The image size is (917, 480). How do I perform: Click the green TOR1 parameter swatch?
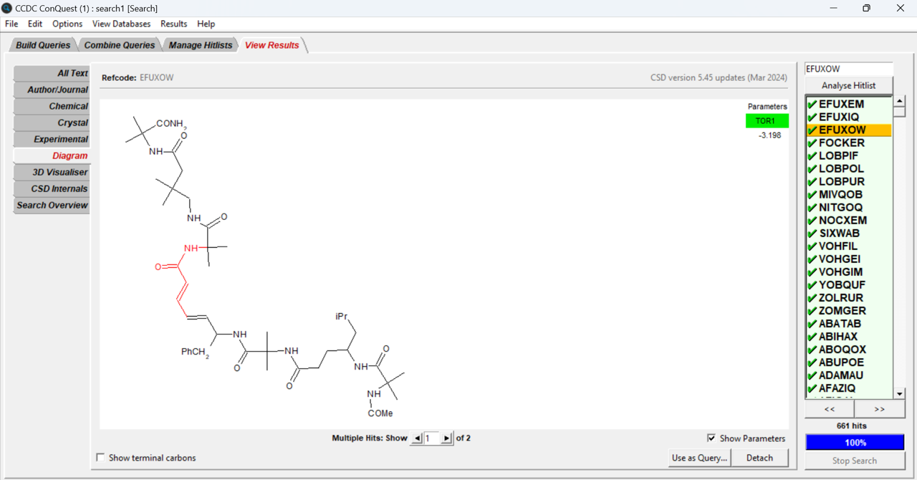[x=767, y=120]
